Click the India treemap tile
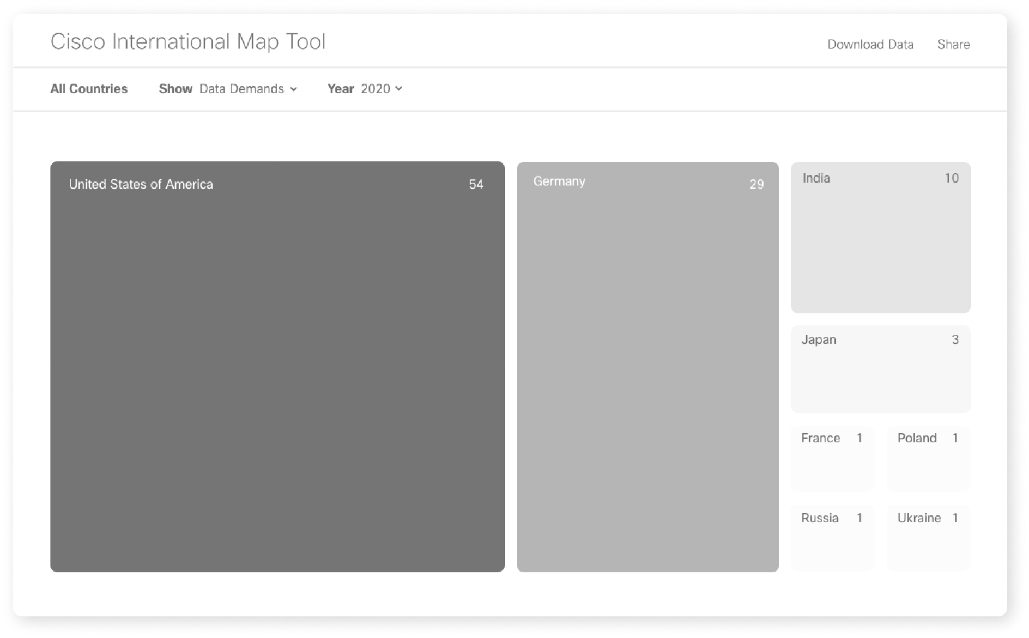1029x638 pixels. click(880, 237)
